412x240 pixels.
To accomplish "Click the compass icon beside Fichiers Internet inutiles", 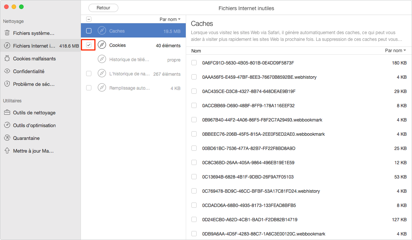I will point(7,45).
